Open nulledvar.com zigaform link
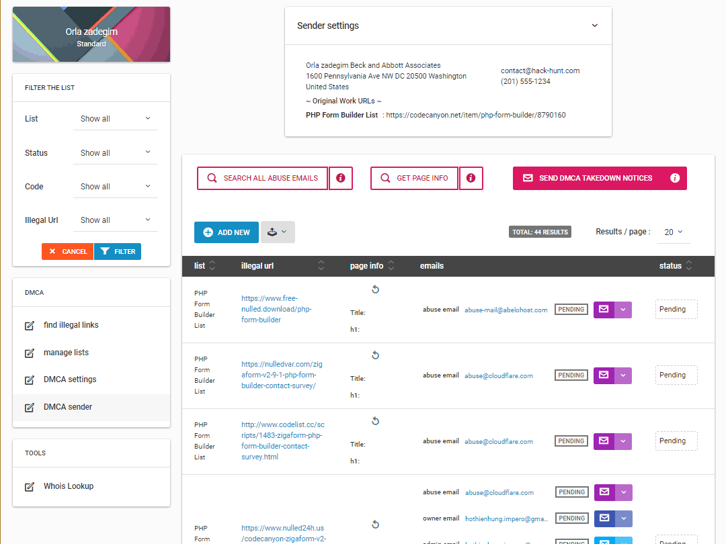The height and width of the screenshot is (544, 726). [282, 375]
